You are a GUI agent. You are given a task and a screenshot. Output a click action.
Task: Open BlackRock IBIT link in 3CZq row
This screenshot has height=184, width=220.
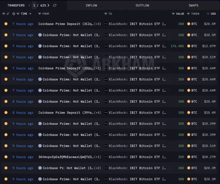(x=137, y=24)
